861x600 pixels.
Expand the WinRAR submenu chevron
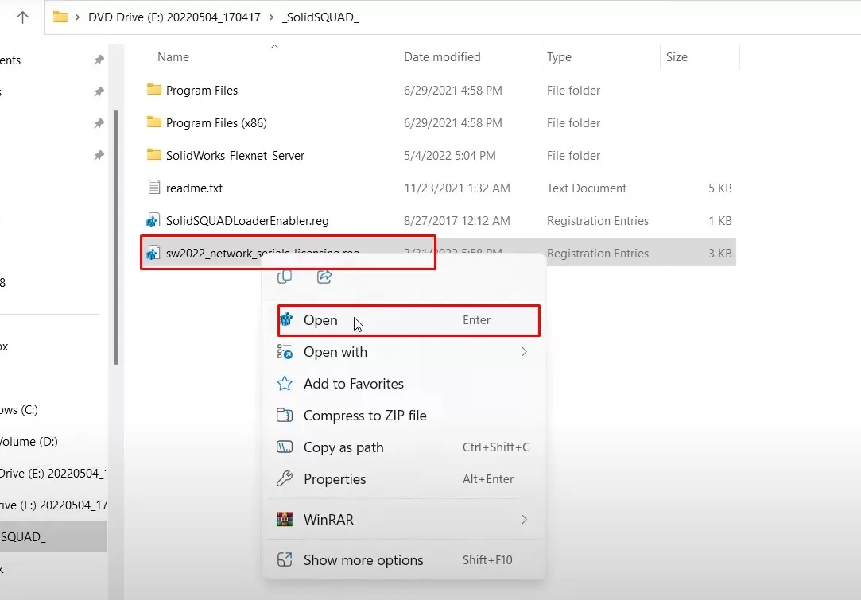pyautogui.click(x=523, y=519)
